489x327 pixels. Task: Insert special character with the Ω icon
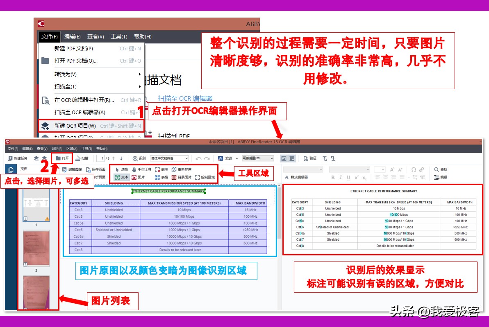[x=414, y=170]
